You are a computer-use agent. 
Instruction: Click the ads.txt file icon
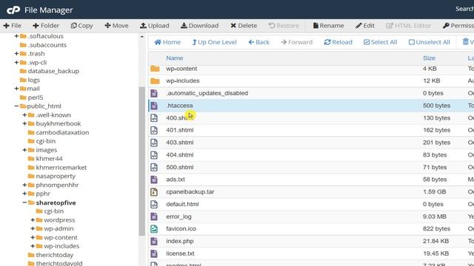[154, 180]
